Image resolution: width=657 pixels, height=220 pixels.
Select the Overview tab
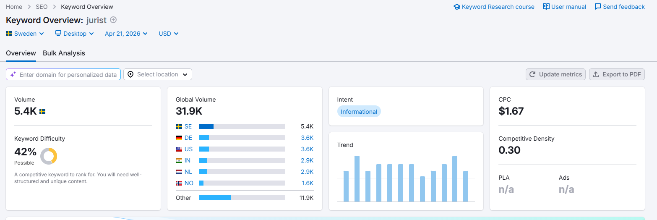[21, 53]
